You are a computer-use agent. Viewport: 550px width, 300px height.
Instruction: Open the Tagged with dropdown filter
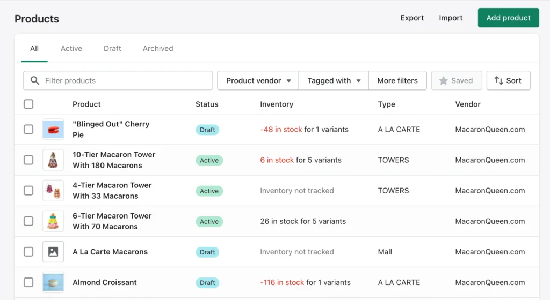point(333,81)
